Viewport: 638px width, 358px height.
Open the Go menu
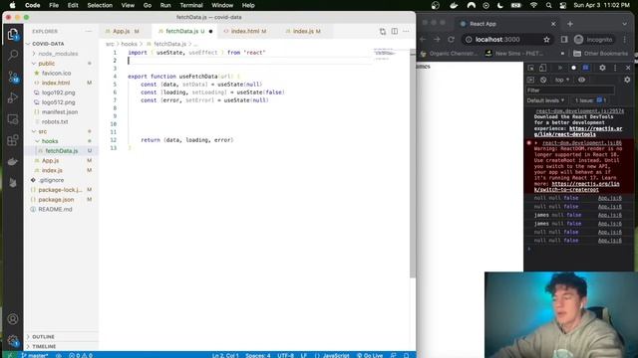pos(148,5)
